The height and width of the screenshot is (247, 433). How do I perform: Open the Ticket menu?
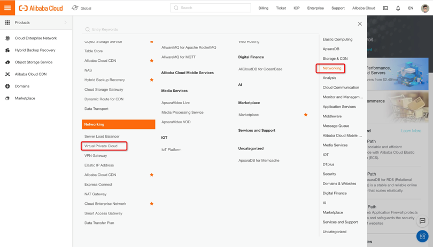click(x=281, y=8)
